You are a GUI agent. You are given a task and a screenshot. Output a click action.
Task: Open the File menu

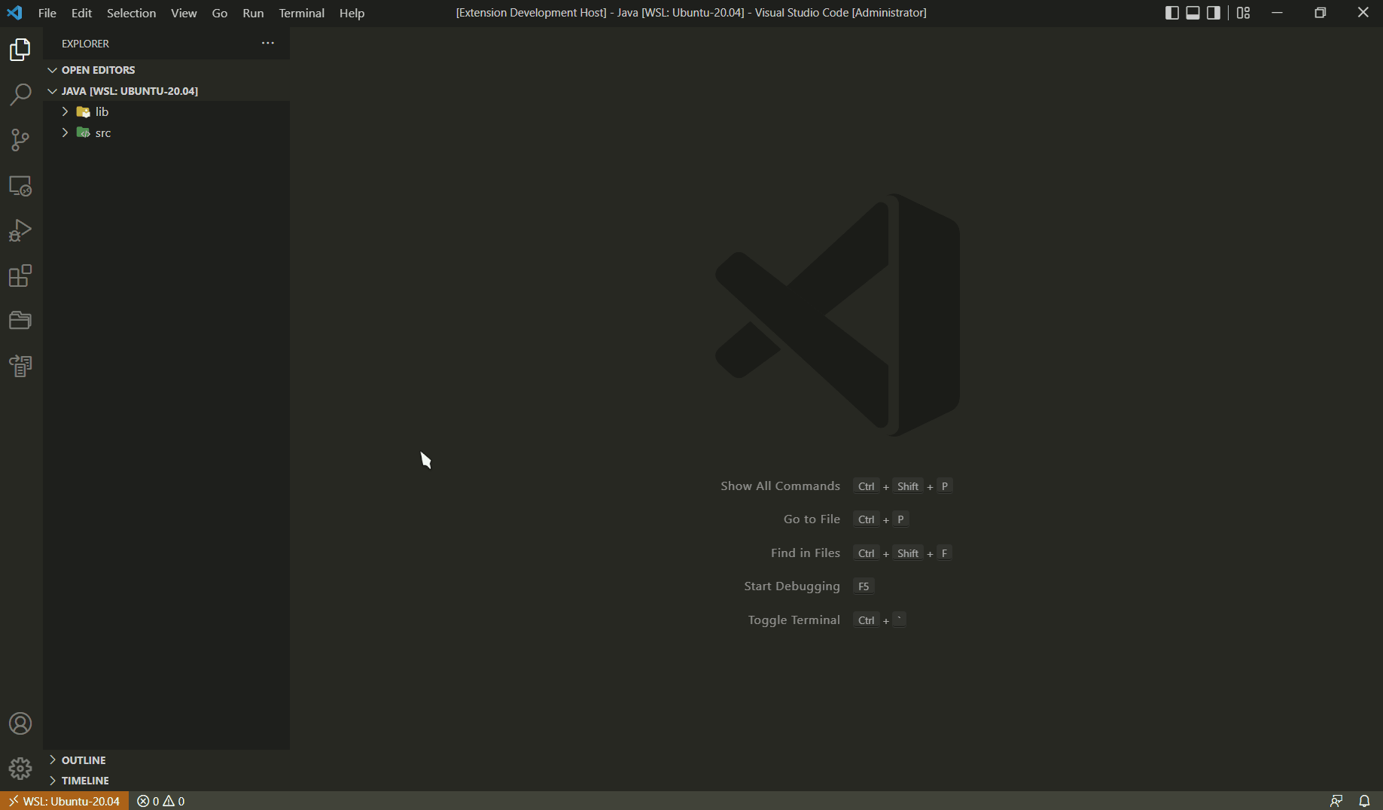(47, 13)
